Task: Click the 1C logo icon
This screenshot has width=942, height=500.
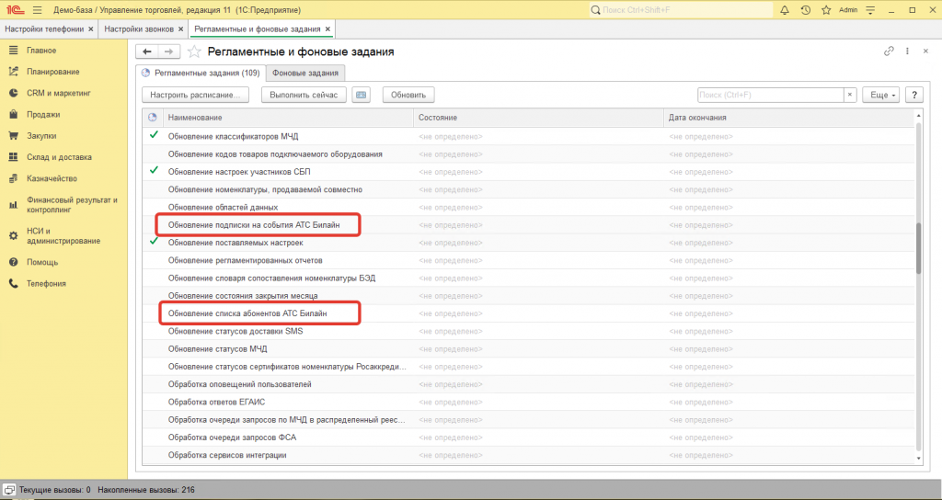Action: click(14, 10)
